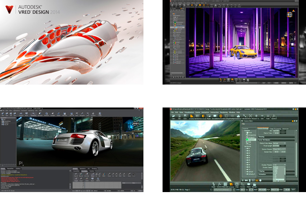The width and height of the screenshot is (306, 215).
Task: Open MaterialEditor tab in the silver Audi window
Action: point(11,169)
